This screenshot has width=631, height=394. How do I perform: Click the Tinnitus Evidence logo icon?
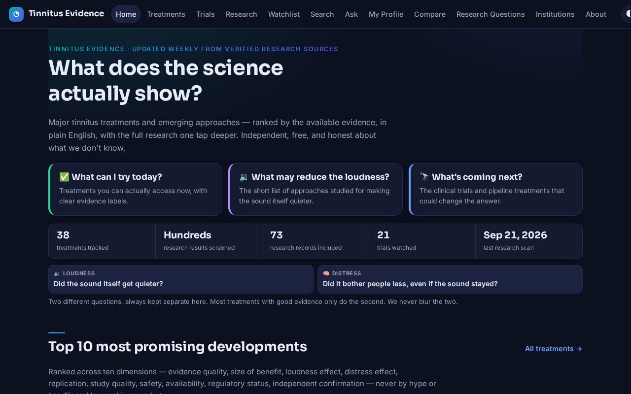tap(16, 14)
